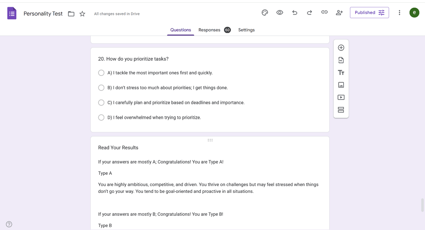Open the Published options button
The height and width of the screenshot is (230, 425).
pos(369,12)
